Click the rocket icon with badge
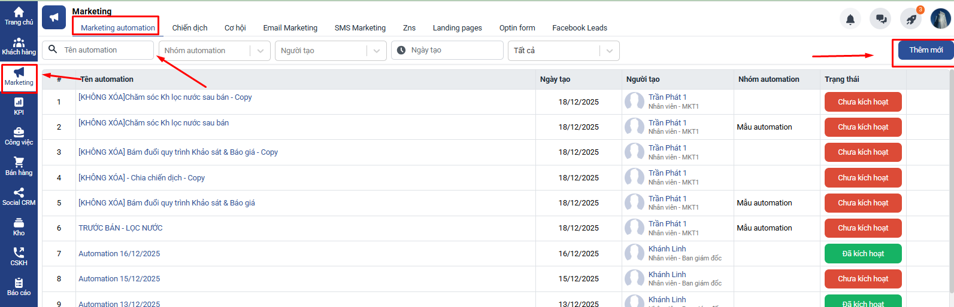Viewport: 954px width, 307px height. click(x=911, y=19)
